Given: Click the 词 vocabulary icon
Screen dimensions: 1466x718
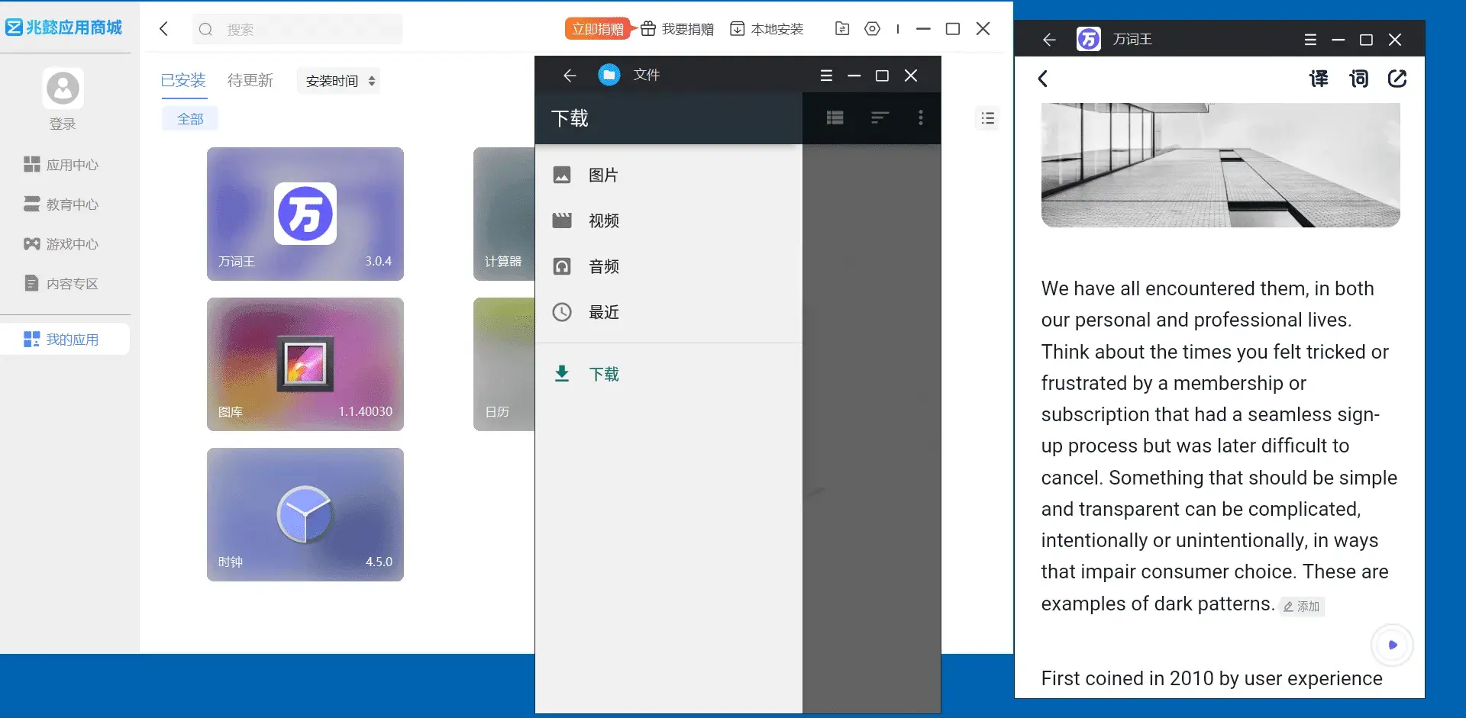Looking at the screenshot, I should (x=1358, y=79).
